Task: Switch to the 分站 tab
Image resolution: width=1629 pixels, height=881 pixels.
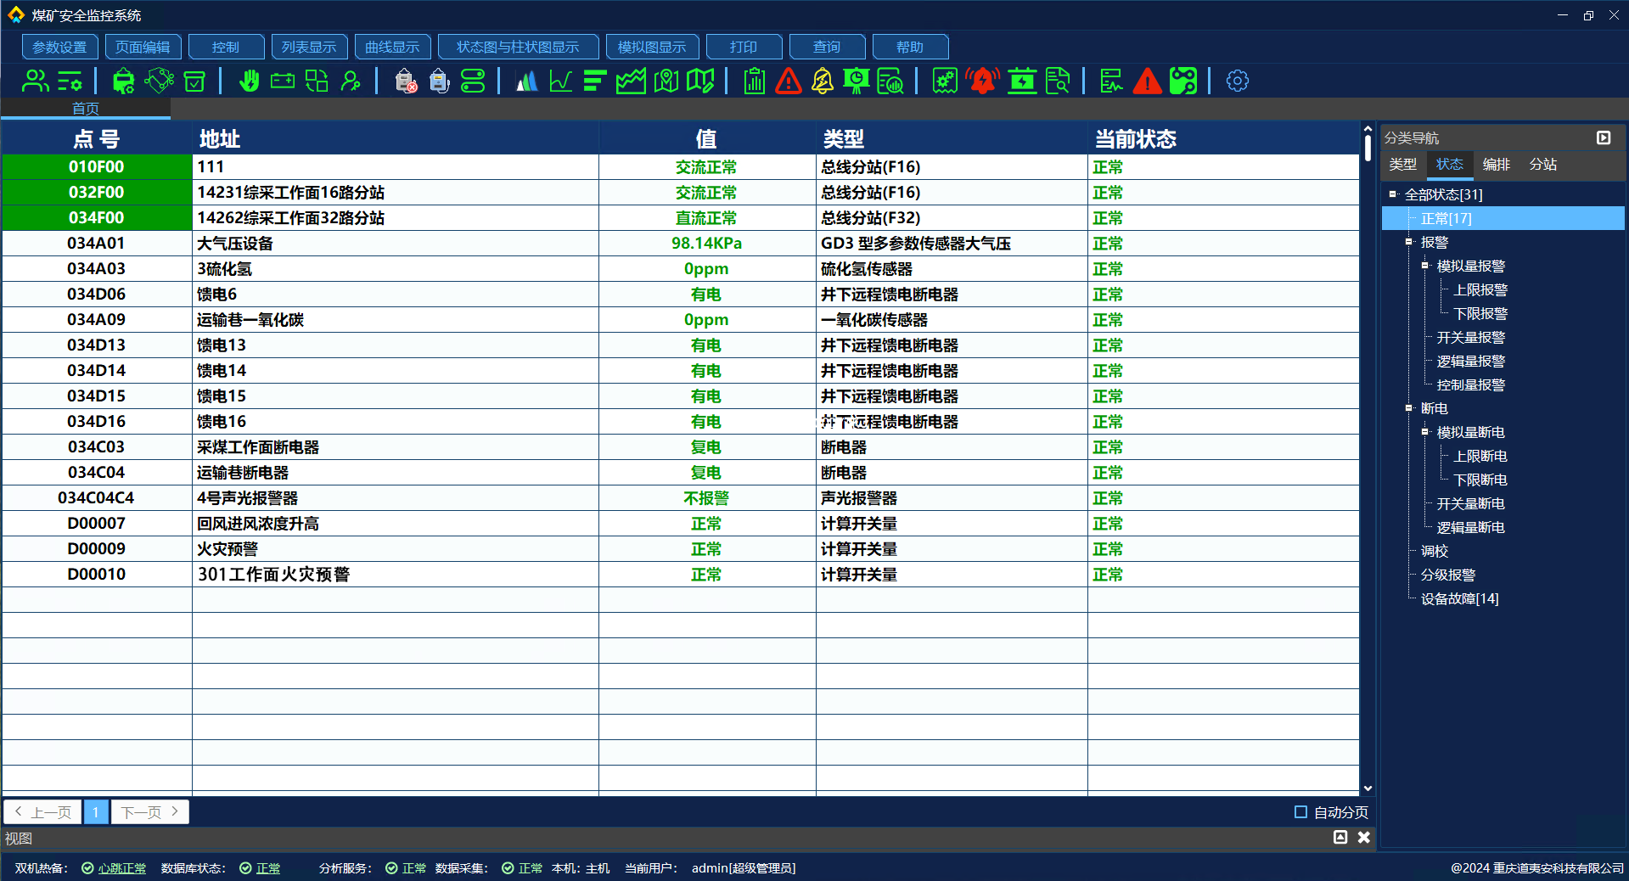Action: [1542, 165]
